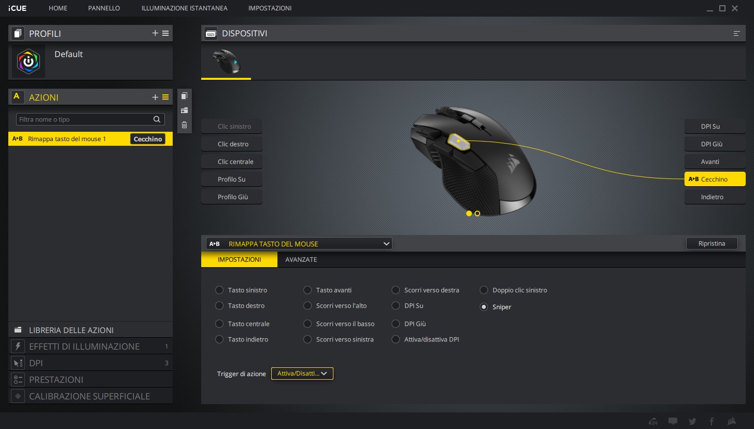Select the Scorri verso l'alto option
Viewport: 754px width, 429px height.
coord(307,306)
